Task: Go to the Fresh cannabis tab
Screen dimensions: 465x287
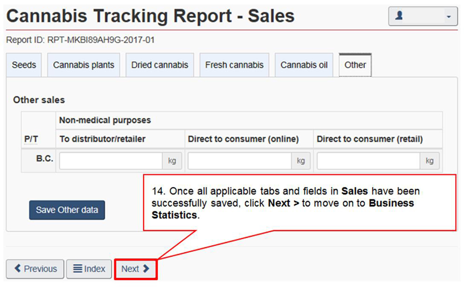Action: (234, 65)
